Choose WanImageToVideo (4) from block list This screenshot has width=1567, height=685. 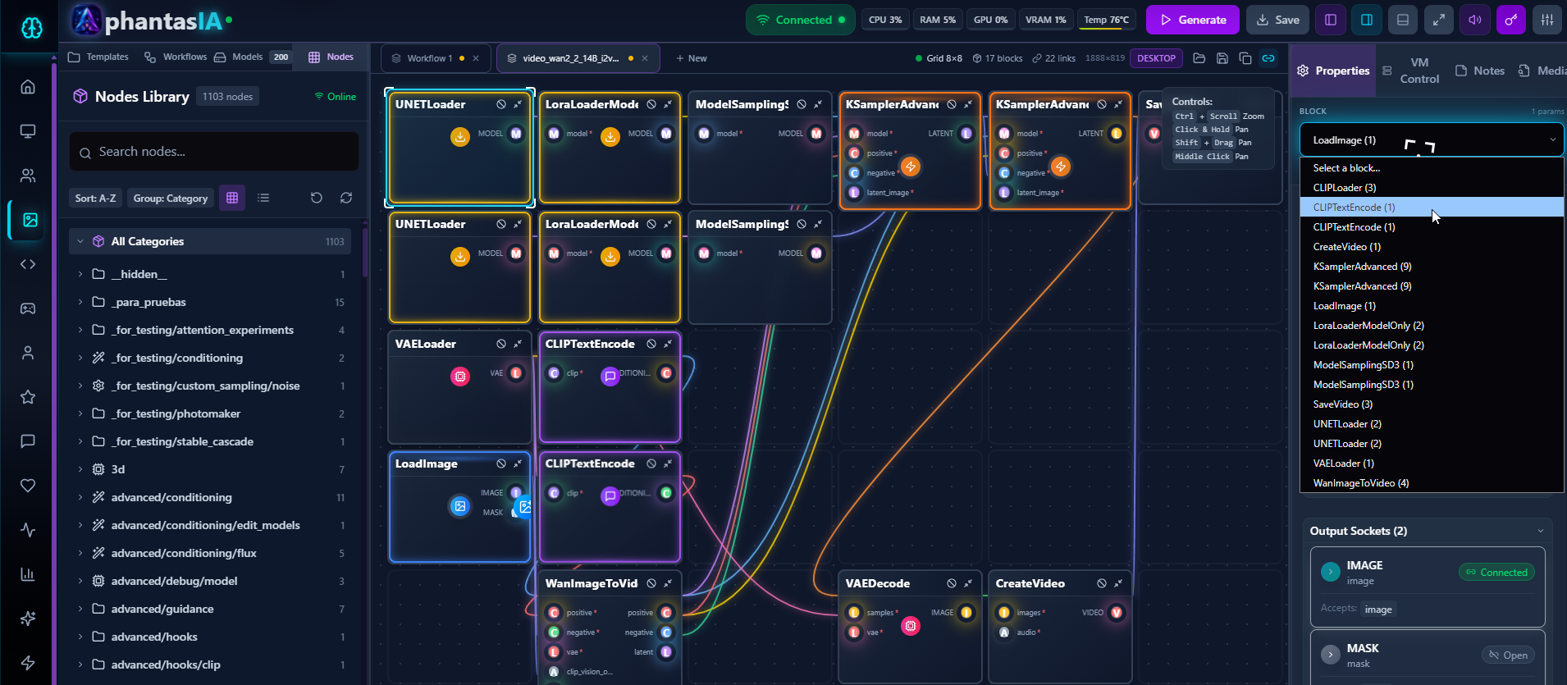pos(1432,483)
